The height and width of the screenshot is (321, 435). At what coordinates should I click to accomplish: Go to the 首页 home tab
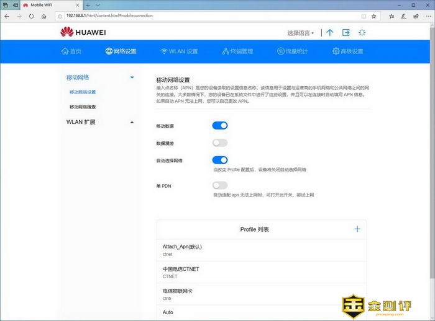tap(71, 51)
